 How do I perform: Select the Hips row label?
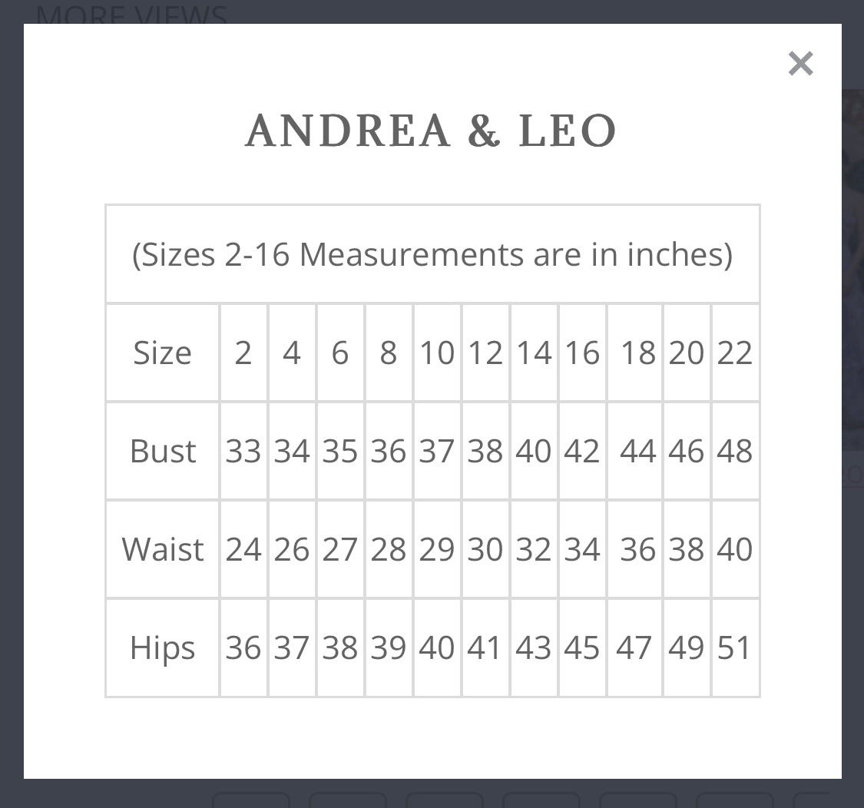tap(163, 648)
